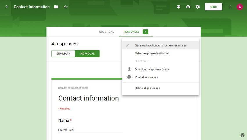247x140 pixels.
Task: Click the help question mark icon
Action: coord(242,135)
